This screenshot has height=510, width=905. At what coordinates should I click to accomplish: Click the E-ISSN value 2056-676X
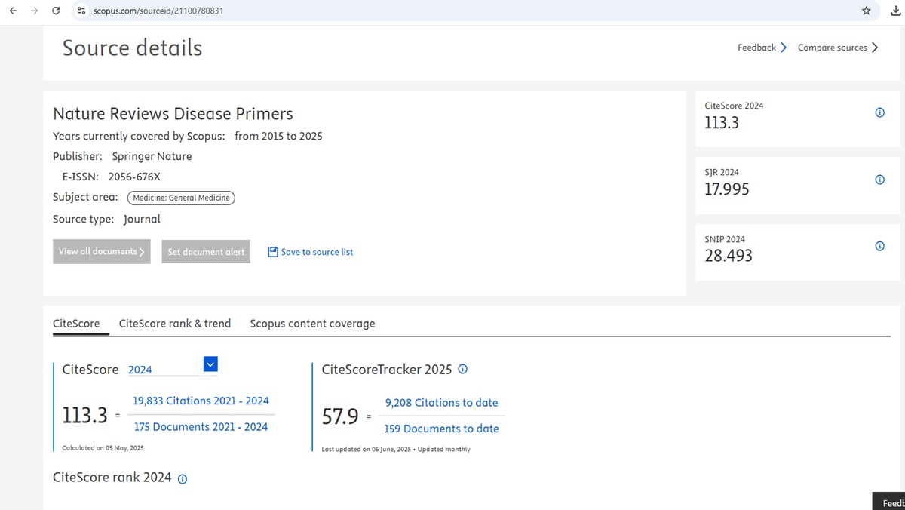pyautogui.click(x=134, y=177)
